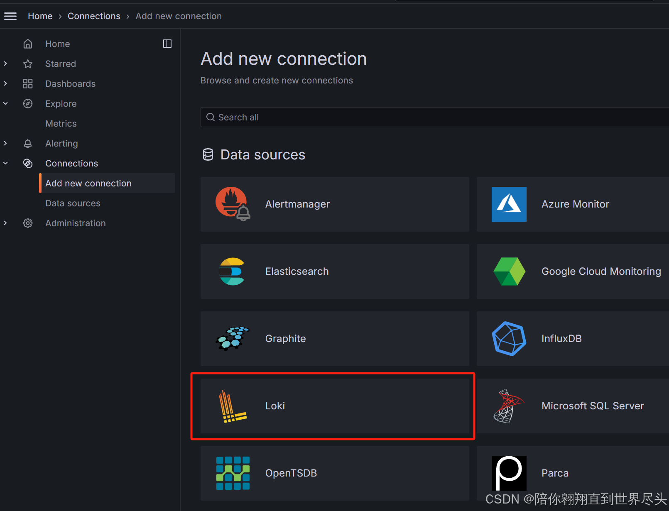Select Metrics under Explore
Screen dimensions: 669x511
pyautogui.click(x=61, y=124)
